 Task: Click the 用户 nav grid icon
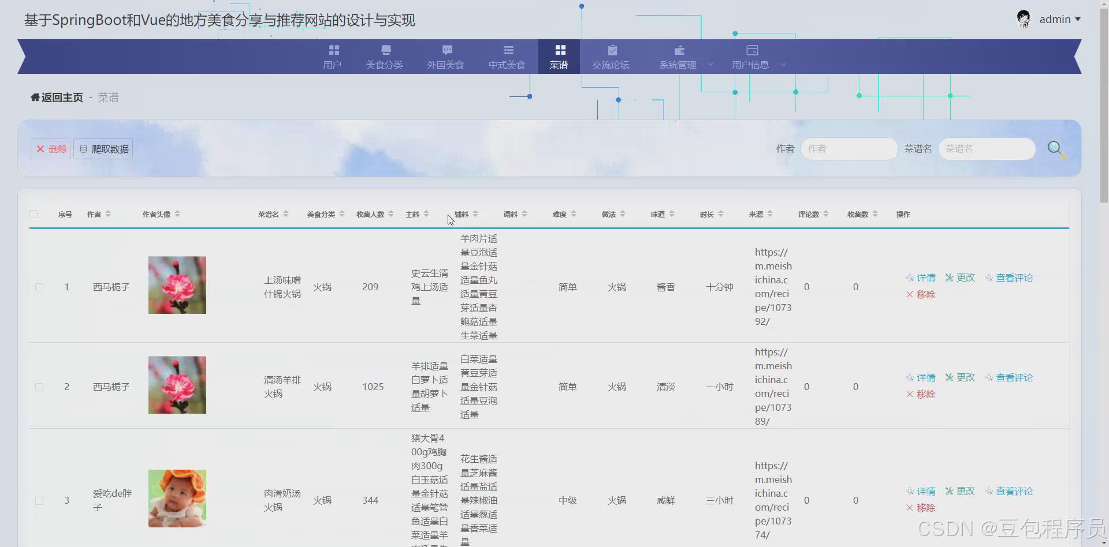click(x=334, y=50)
